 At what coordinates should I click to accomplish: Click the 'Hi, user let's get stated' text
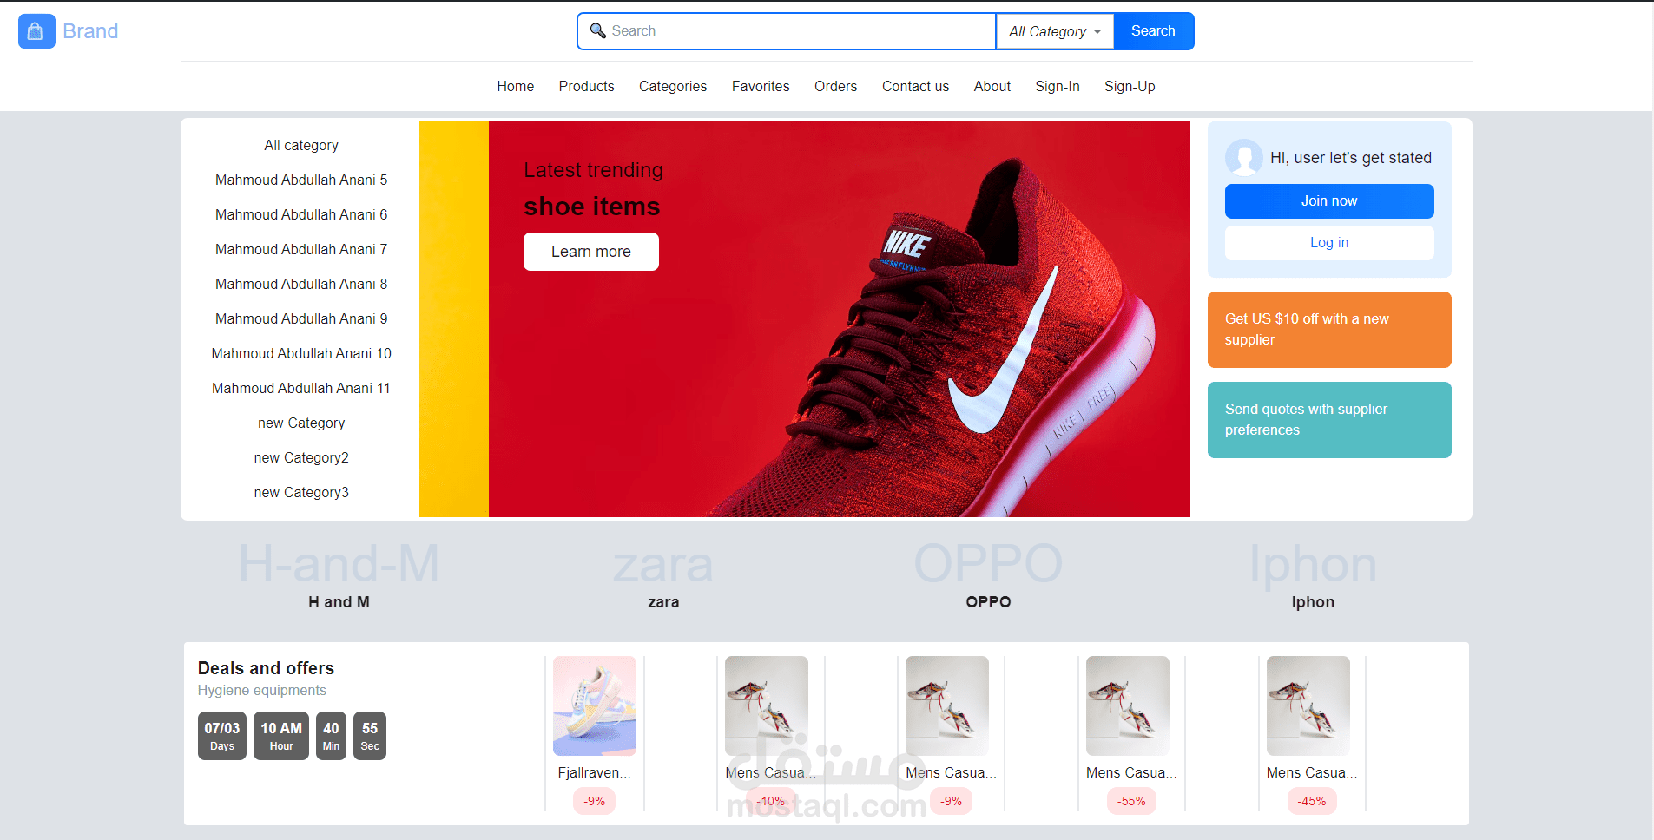point(1351,158)
